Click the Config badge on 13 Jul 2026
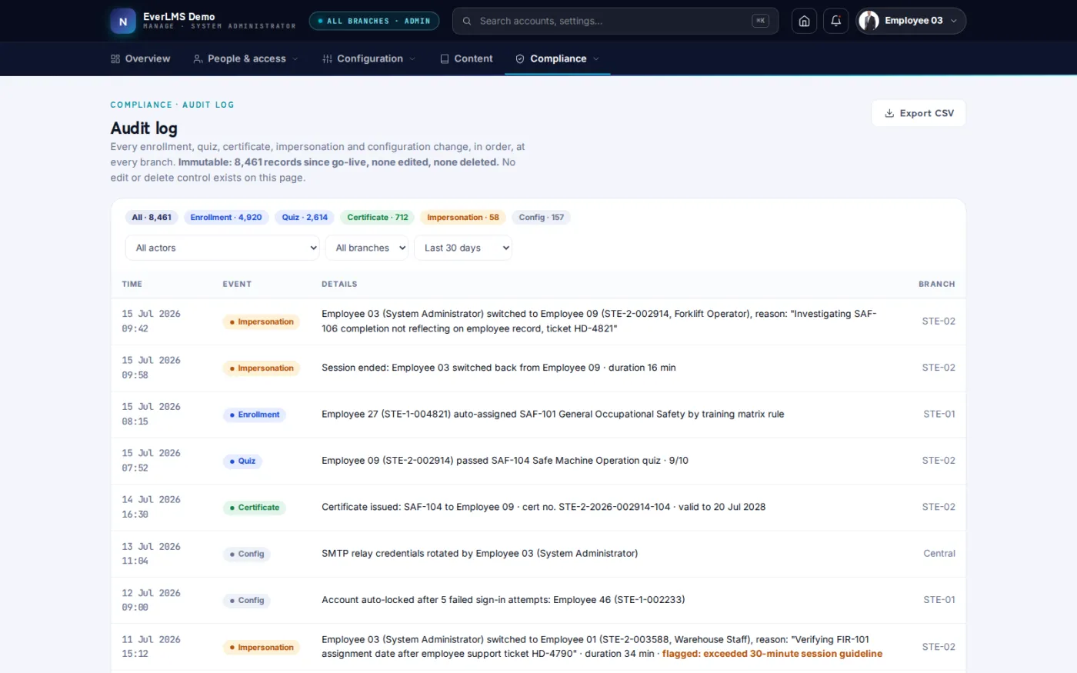 click(246, 554)
